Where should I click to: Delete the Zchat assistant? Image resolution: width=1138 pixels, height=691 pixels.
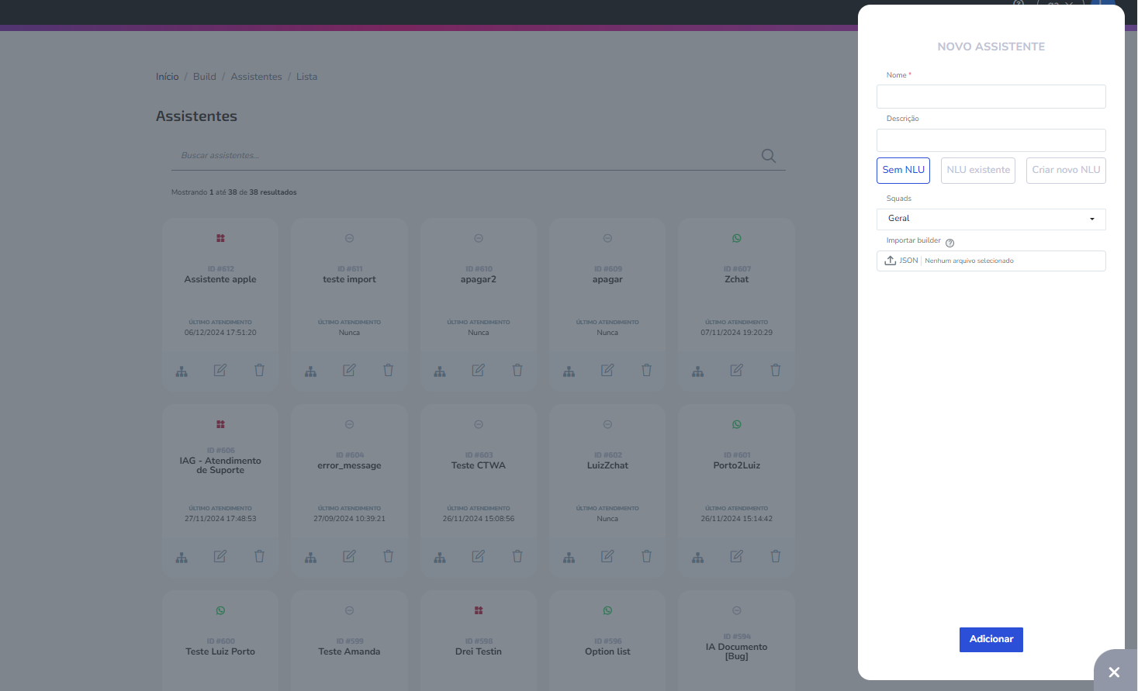coord(776,371)
